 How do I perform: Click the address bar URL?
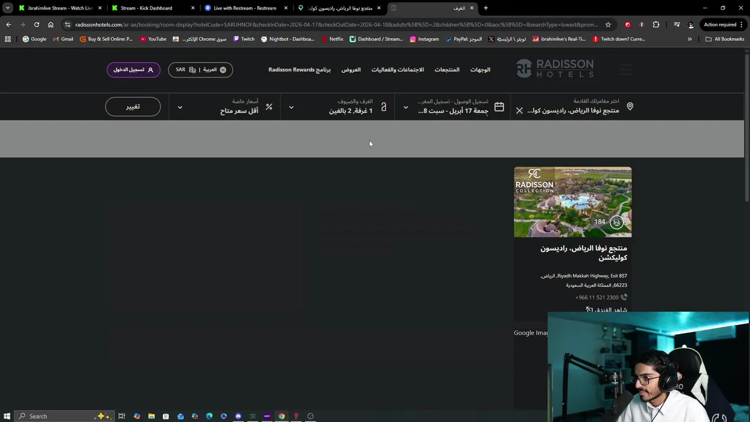click(337, 25)
